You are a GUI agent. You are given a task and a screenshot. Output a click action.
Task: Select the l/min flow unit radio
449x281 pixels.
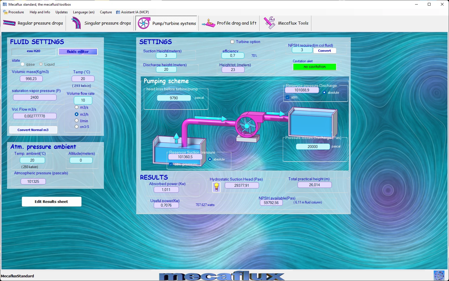[x=76, y=121]
